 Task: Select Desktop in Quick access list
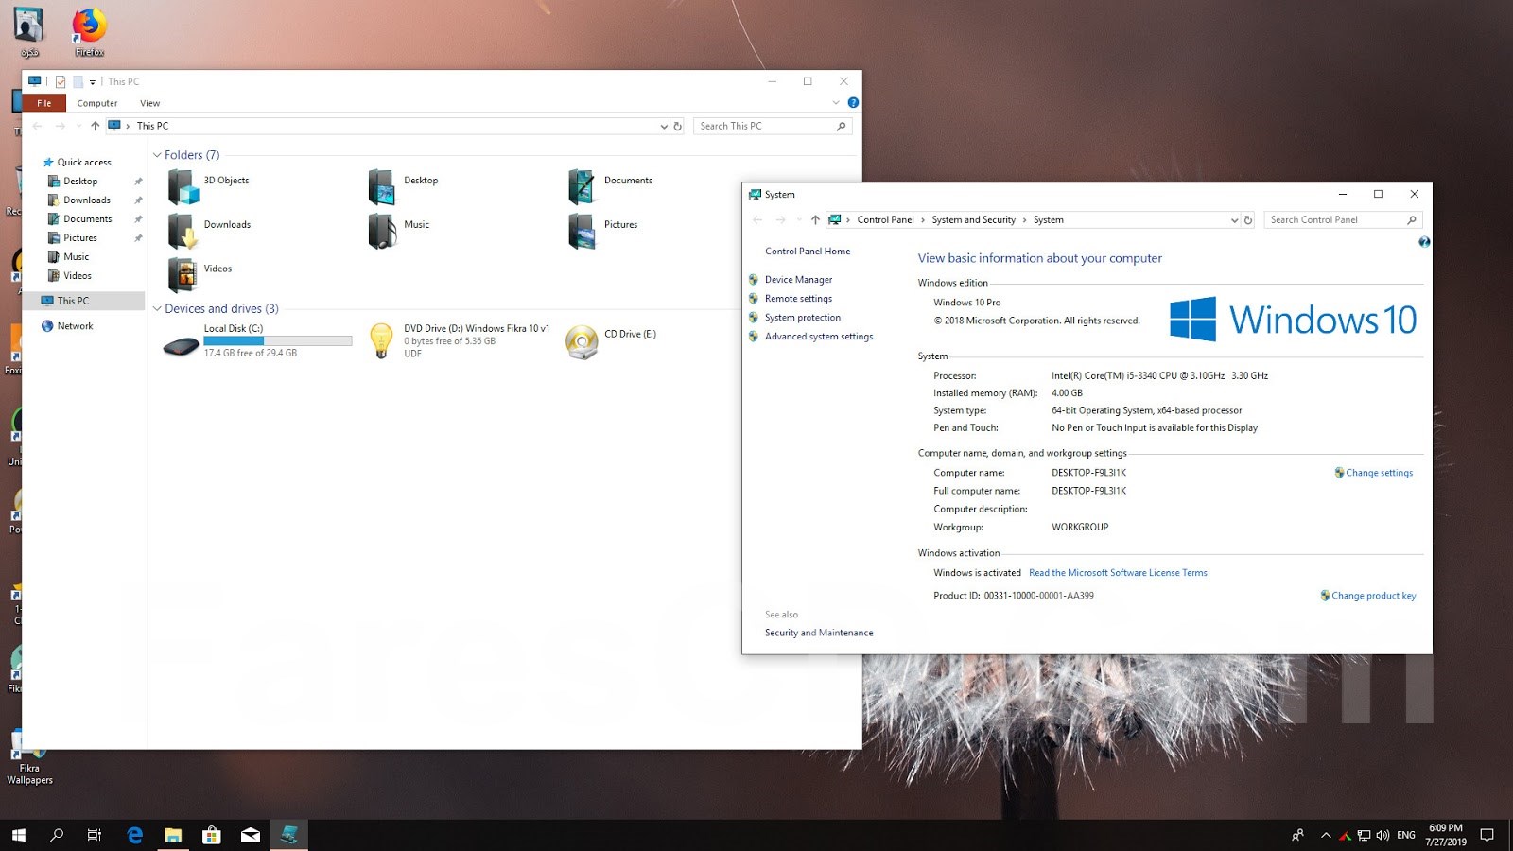80,182
